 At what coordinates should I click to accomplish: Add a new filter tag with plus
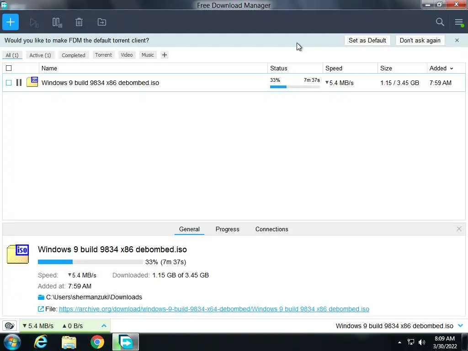tap(165, 55)
